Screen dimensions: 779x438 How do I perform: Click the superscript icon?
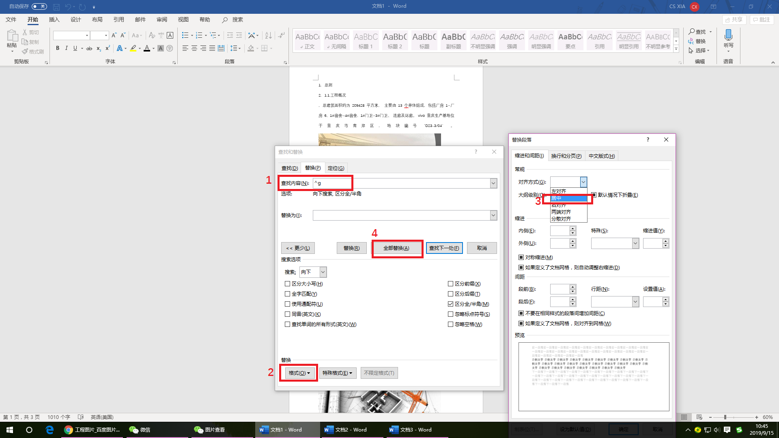108,48
